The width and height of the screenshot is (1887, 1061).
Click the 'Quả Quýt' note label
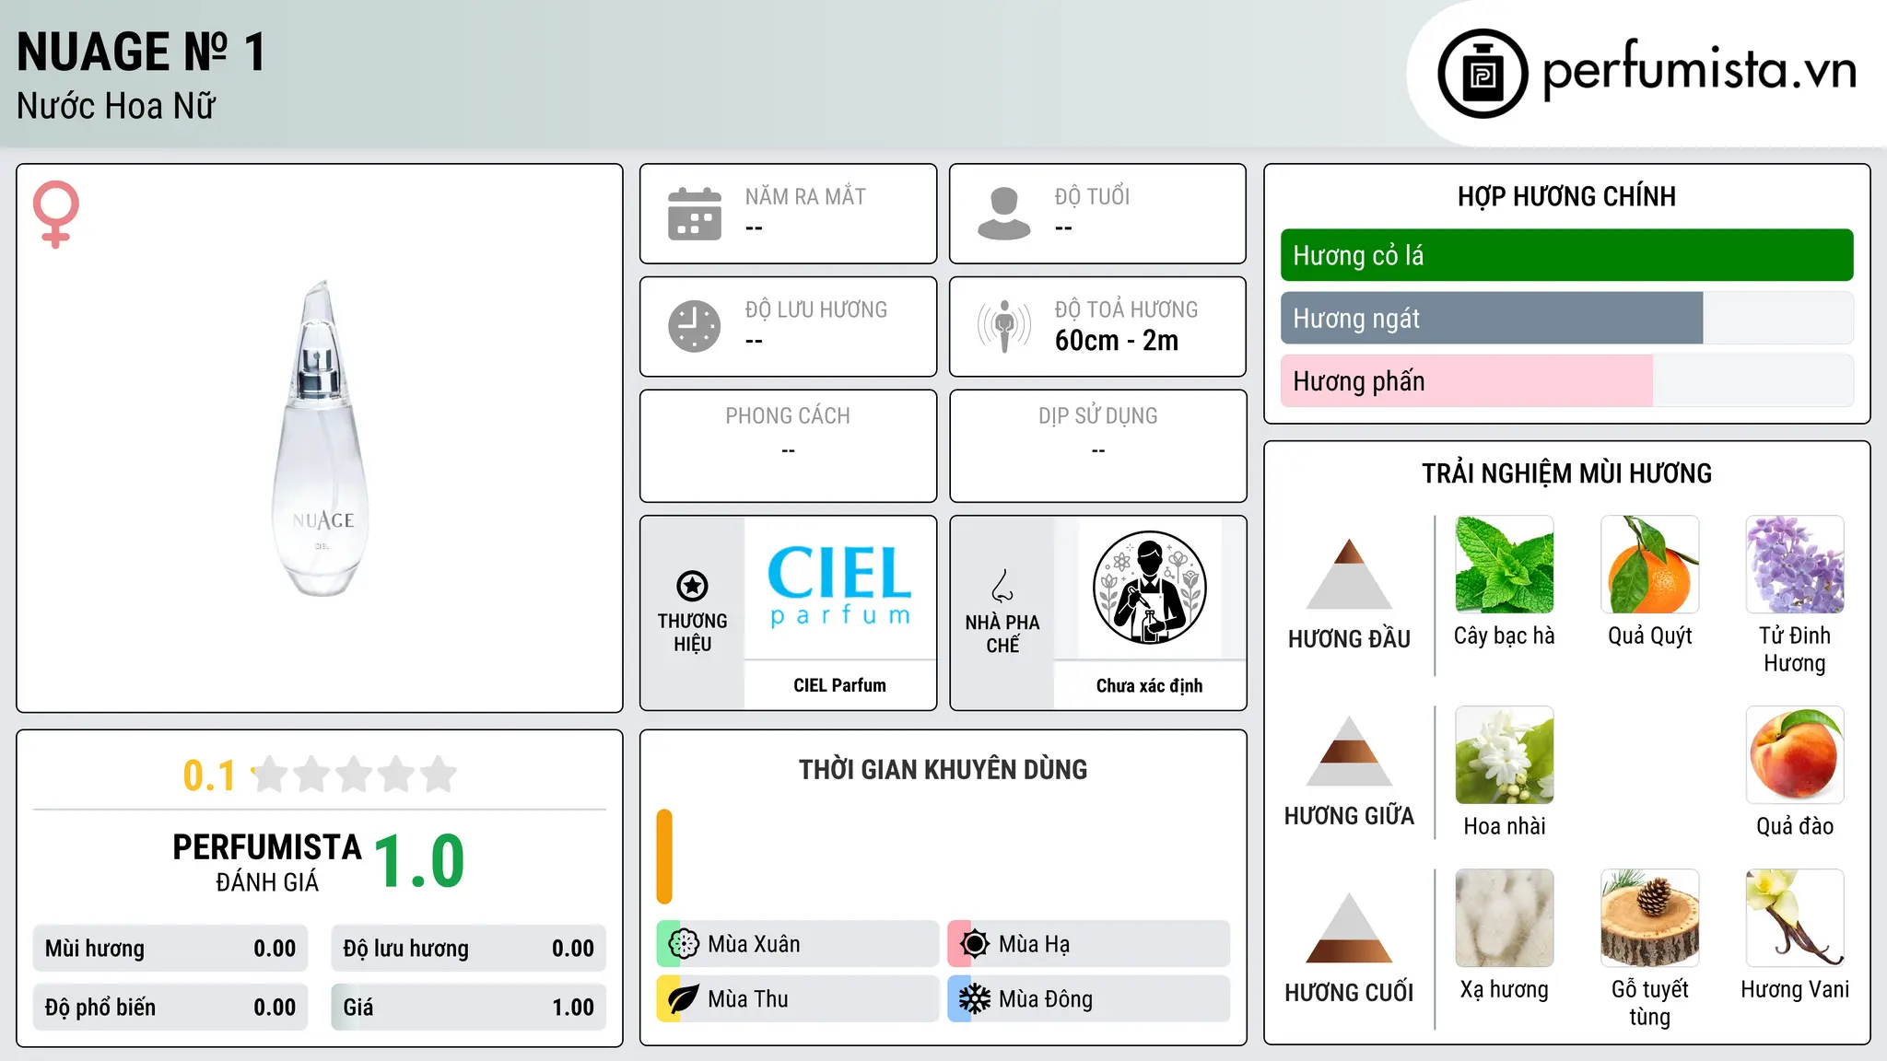[1650, 636]
